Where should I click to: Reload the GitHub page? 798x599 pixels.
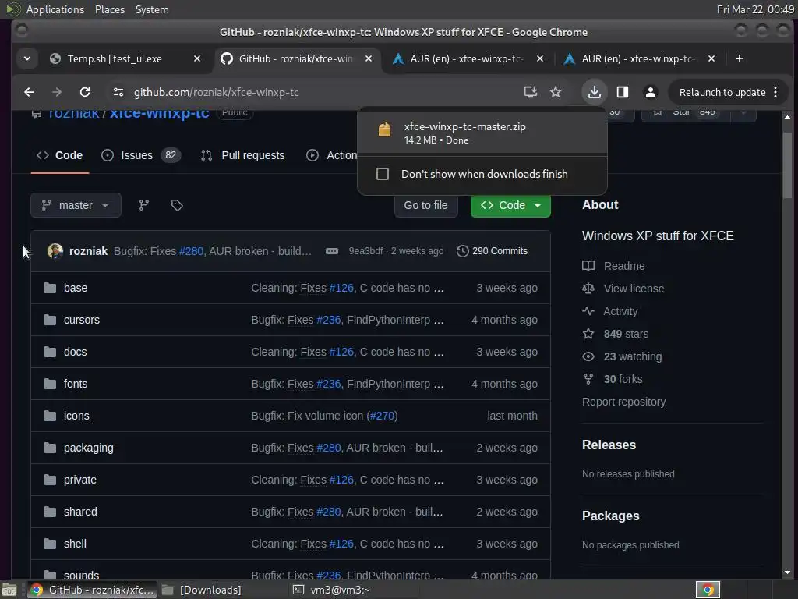tap(85, 92)
